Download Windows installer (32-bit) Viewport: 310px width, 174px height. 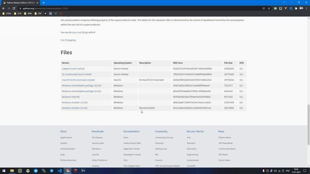click(x=75, y=102)
